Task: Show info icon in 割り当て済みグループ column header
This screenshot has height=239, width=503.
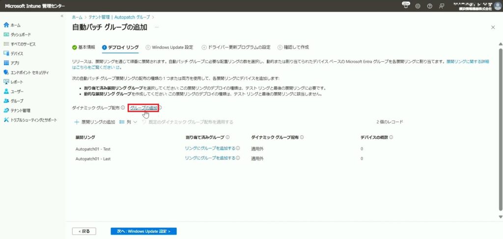Action: 227,137
